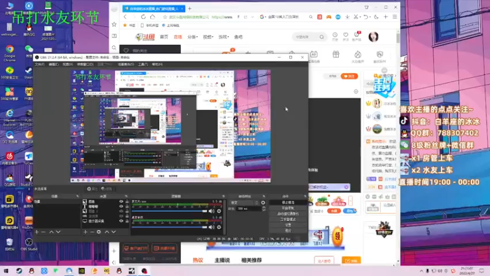Click 启动虚拟摄像机 button in OBS
The image size is (490, 276).
click(288, 213)
